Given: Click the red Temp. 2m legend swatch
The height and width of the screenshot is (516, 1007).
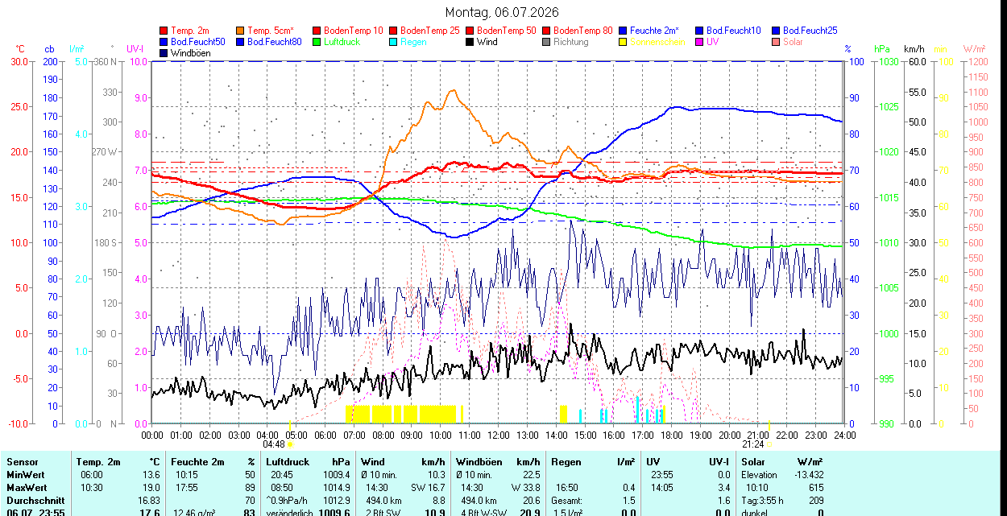Looking at the screenshot, I should 164,31.
